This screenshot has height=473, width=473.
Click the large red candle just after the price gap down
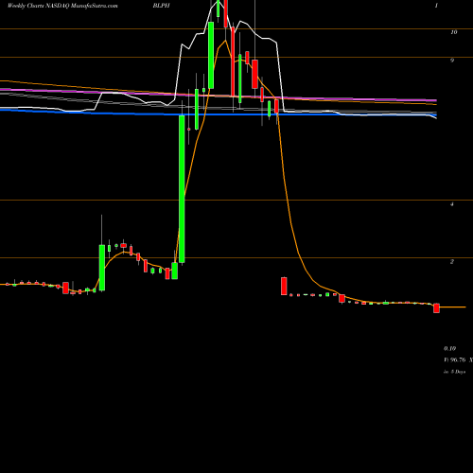tap(284, 286)
